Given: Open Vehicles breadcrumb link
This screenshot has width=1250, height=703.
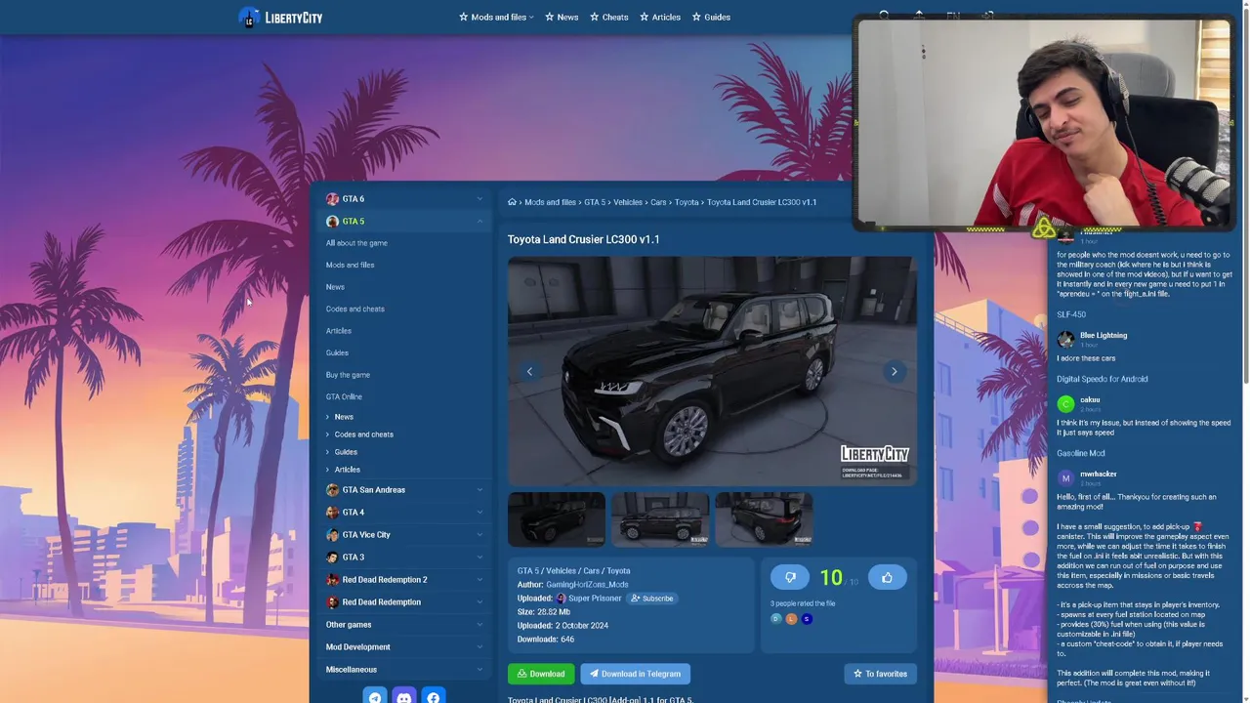Looking at the screenshot, I should pos(628,202).
